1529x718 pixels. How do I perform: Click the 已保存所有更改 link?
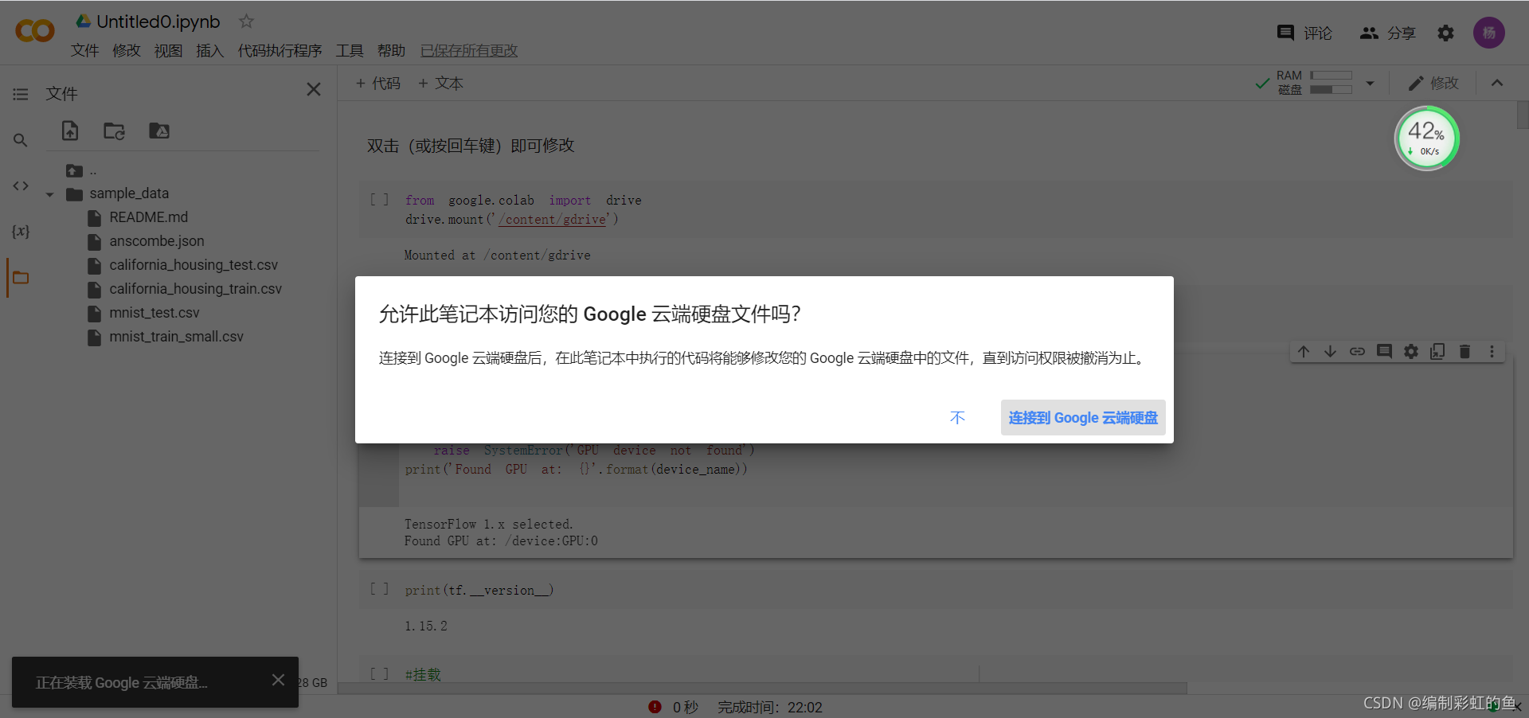pos(469,51)
